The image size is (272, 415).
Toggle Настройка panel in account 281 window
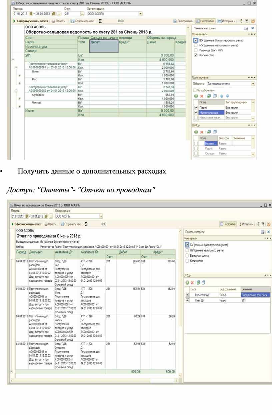205,21
